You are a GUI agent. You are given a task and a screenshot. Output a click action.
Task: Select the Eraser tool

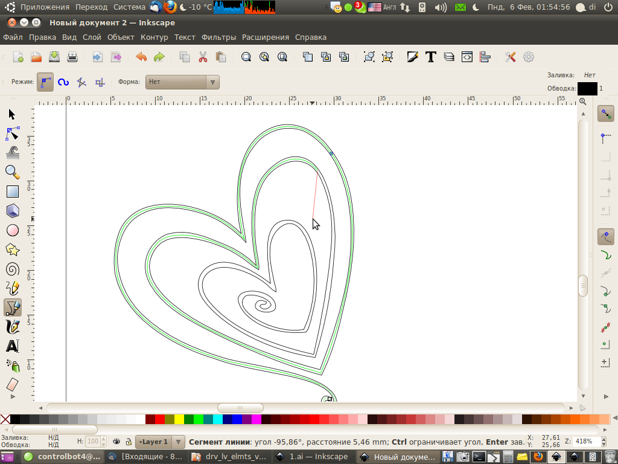12,385
